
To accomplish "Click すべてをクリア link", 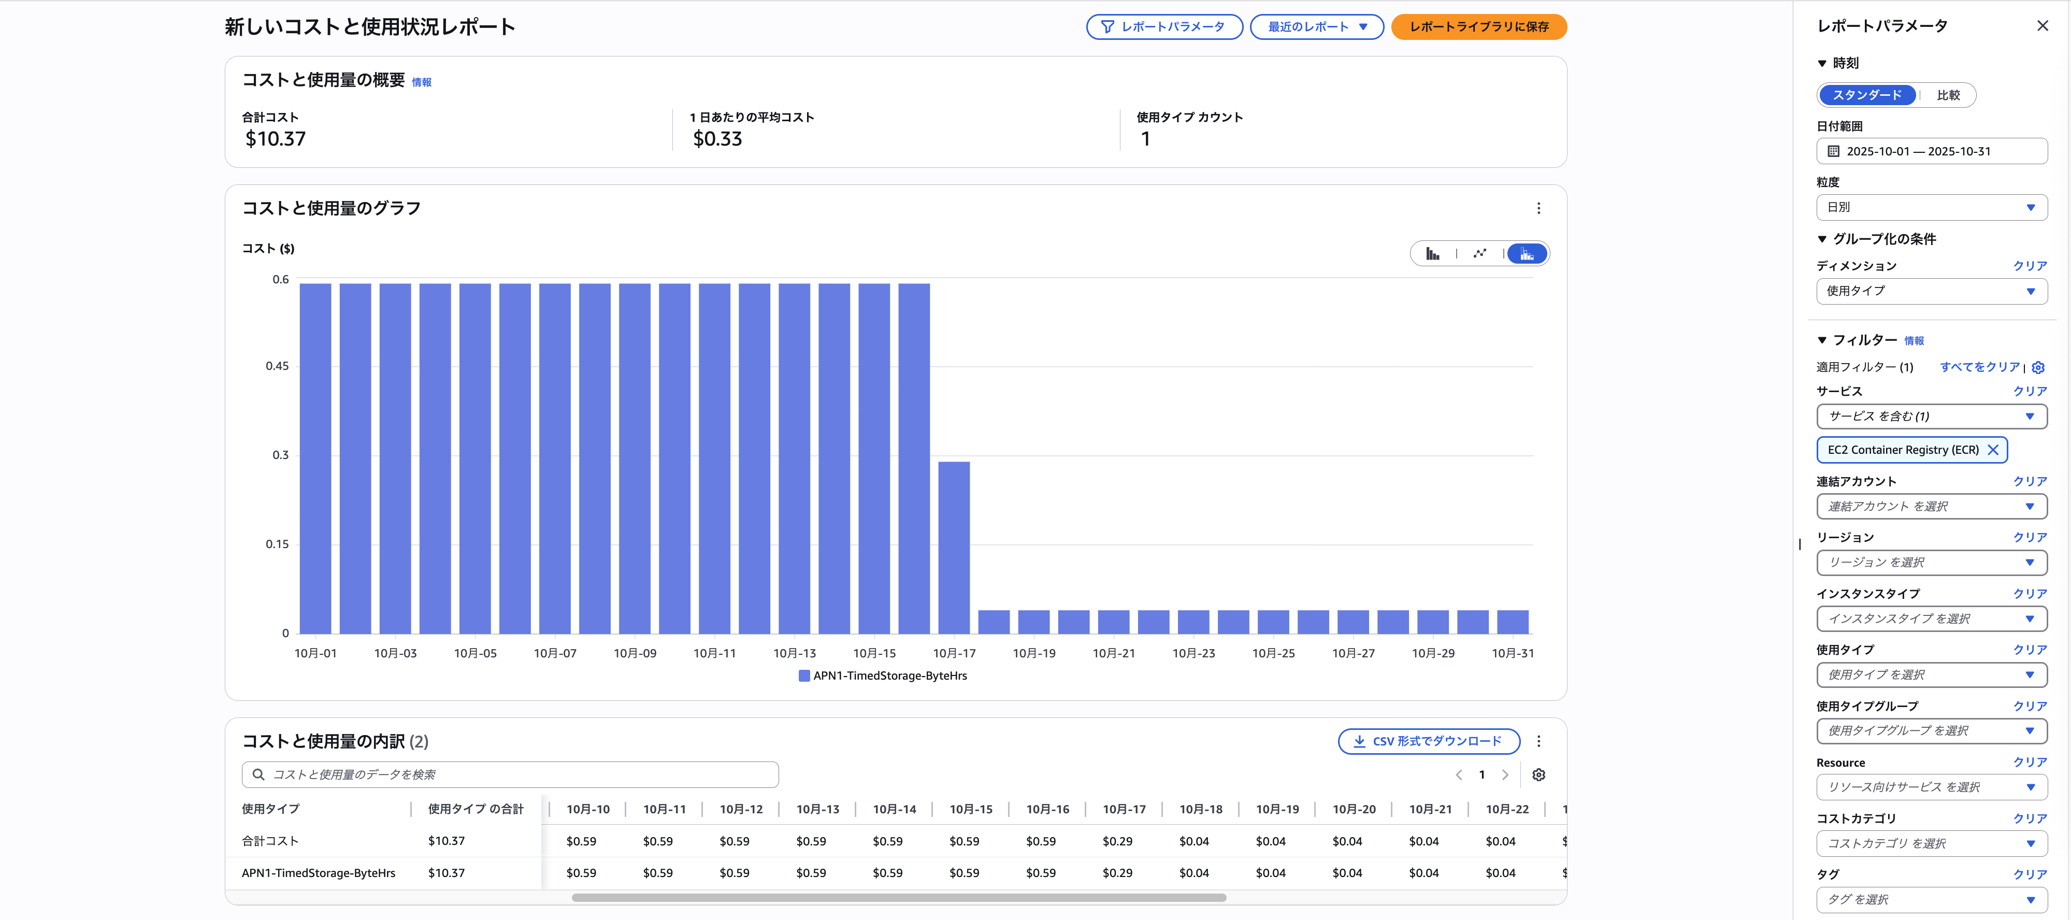I will 1979,367.
